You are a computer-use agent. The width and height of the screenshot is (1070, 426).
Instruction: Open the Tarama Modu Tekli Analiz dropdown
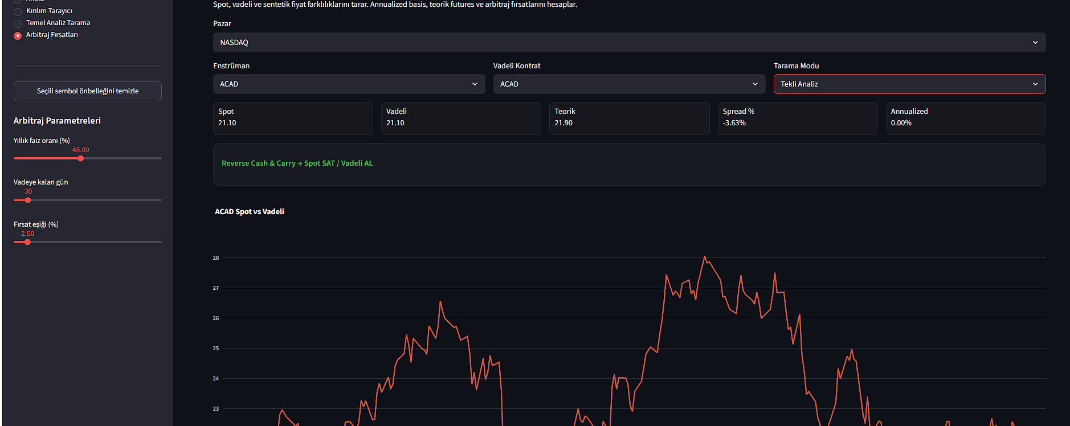[x=909, y=84]
